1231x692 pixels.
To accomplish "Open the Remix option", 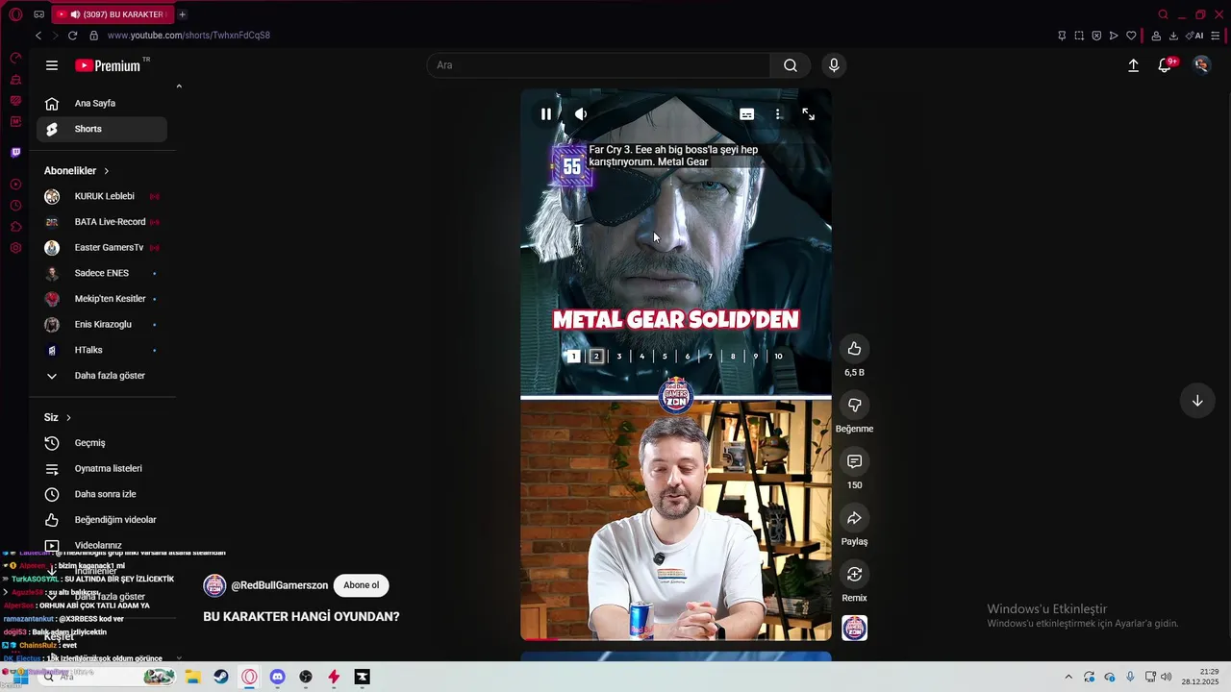I will coord(854,574).
